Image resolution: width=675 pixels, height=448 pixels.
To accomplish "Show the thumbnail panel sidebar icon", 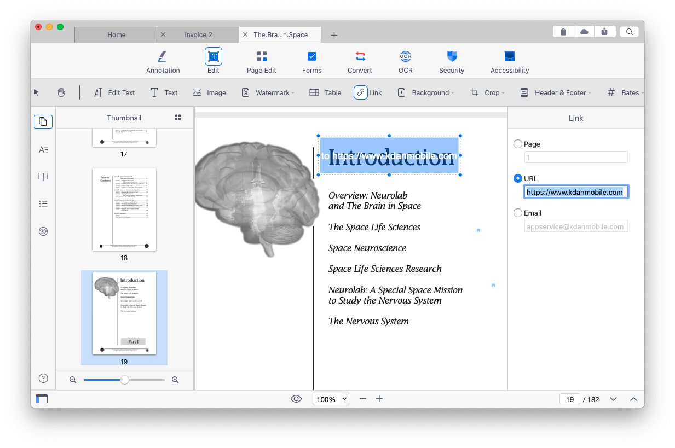I will coord(43,121).
